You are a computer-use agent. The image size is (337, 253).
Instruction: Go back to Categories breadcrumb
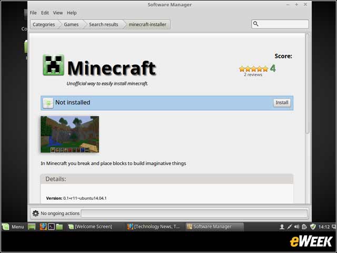click(x=44, y=25)
